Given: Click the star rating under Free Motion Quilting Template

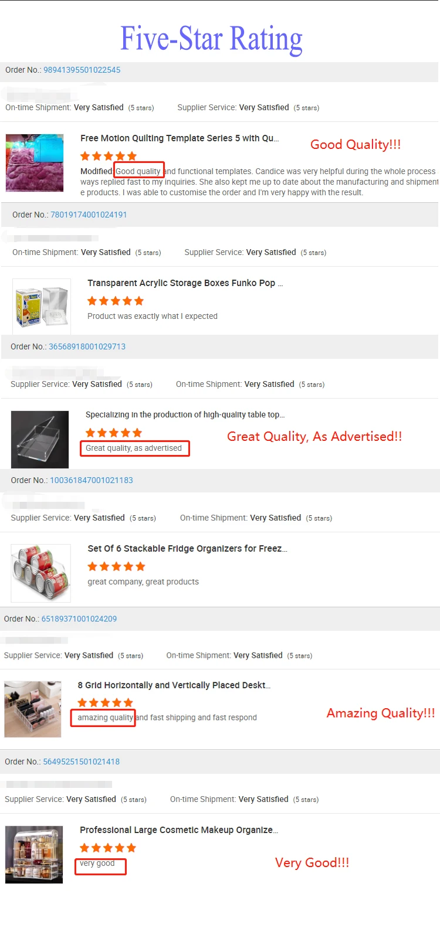Looking at the screenshot, I should [x=109, y=156].
